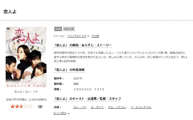Expand the cast list with もっと見る

(x=60, y=113)
